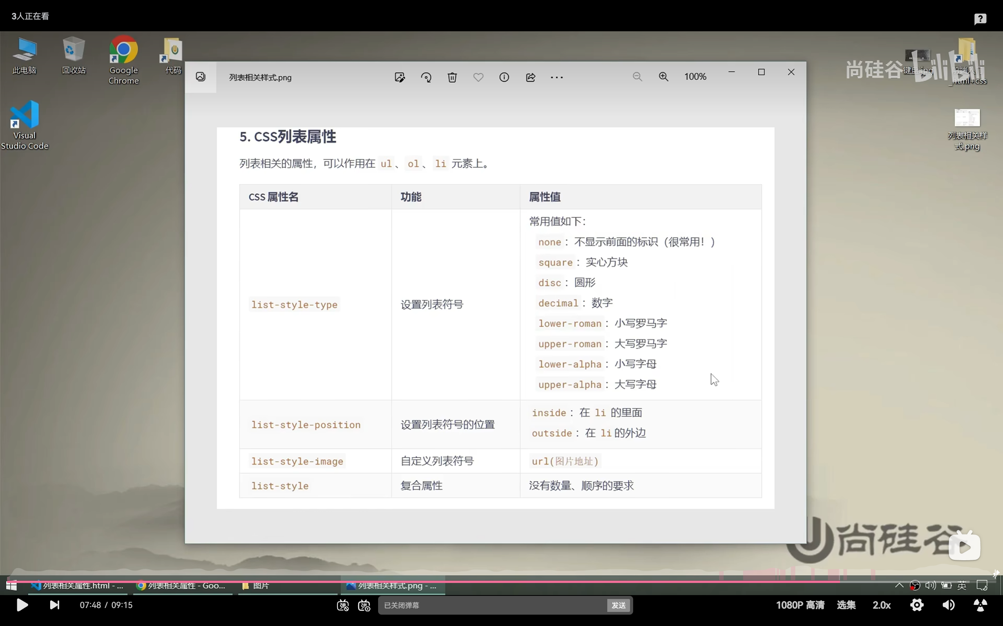Click the lower-roman value in table
1003x626 pixels.
point(570,323)
